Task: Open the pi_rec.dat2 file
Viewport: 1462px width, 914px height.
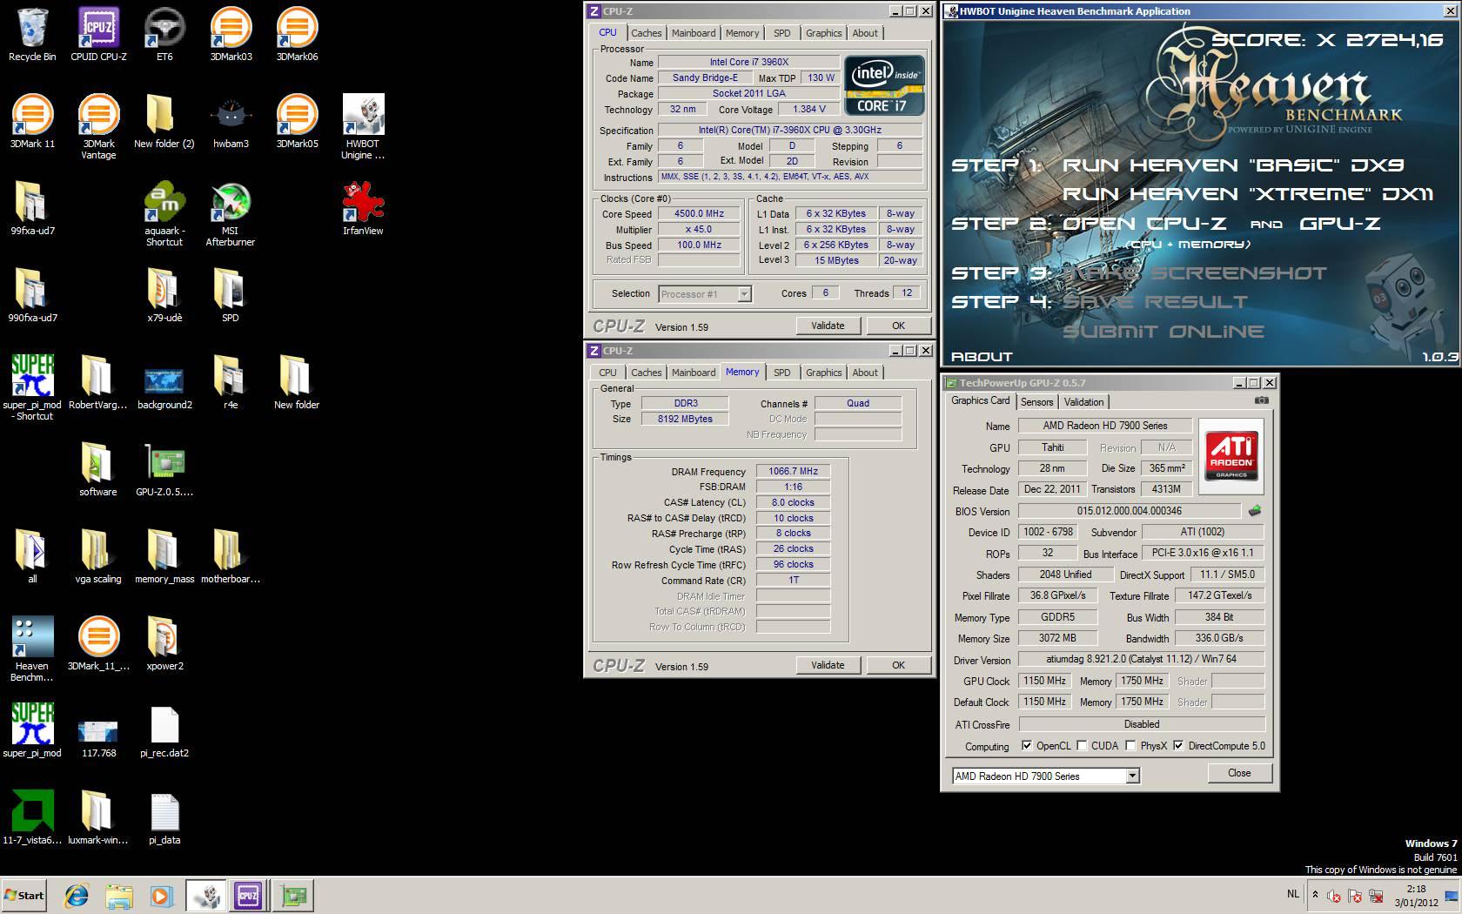Action: (x=164, y=731)
